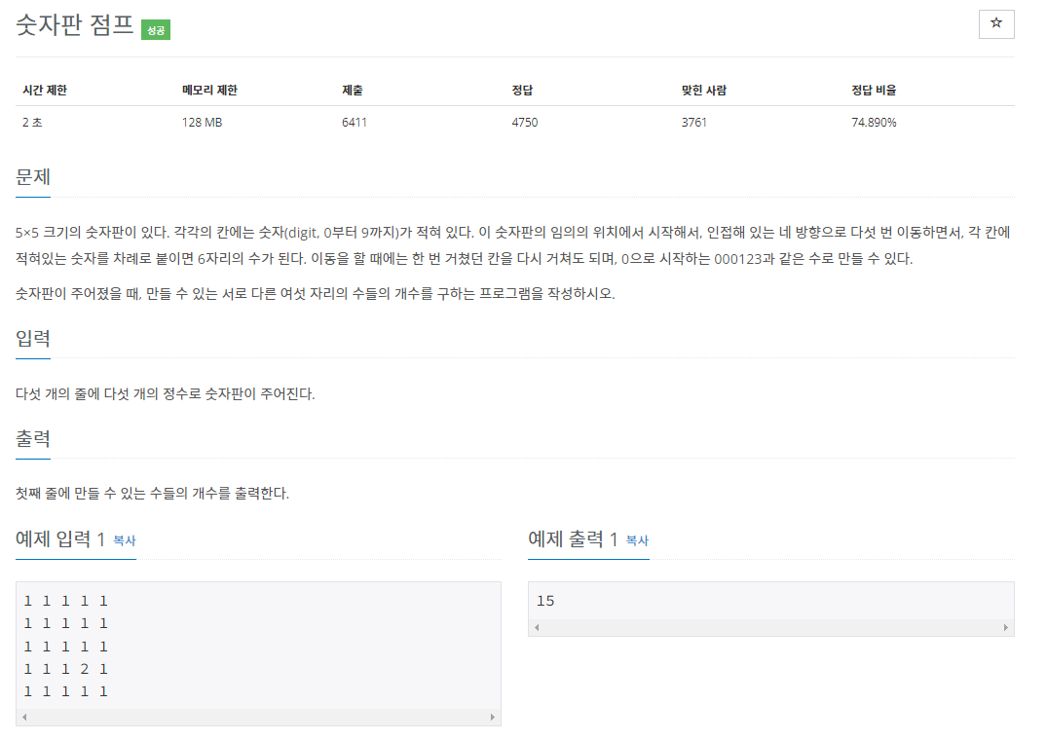
Task: Click the star favorite icon
Action: (x=996, y=23)
